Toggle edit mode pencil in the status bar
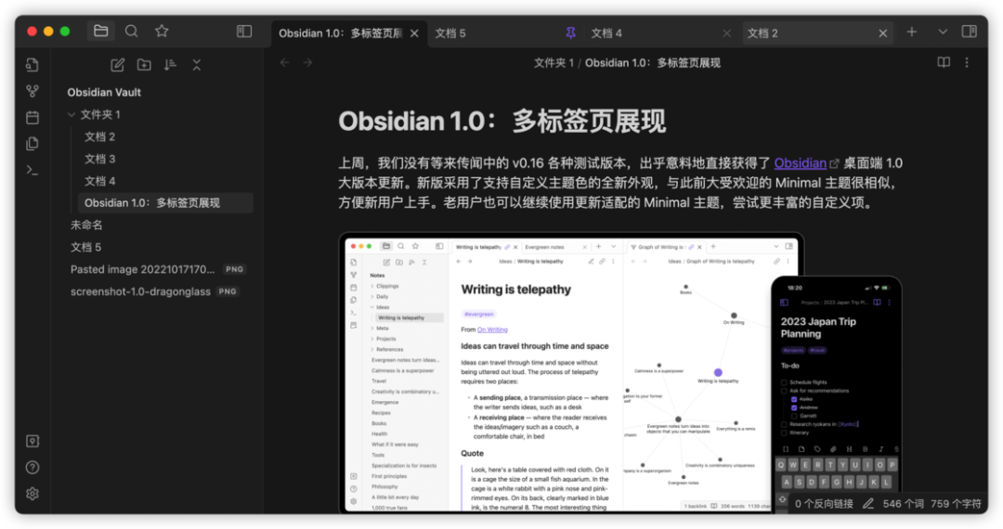Image resolution: width=1003 pixels, height=529 pixels. click(x=868, y=503)
